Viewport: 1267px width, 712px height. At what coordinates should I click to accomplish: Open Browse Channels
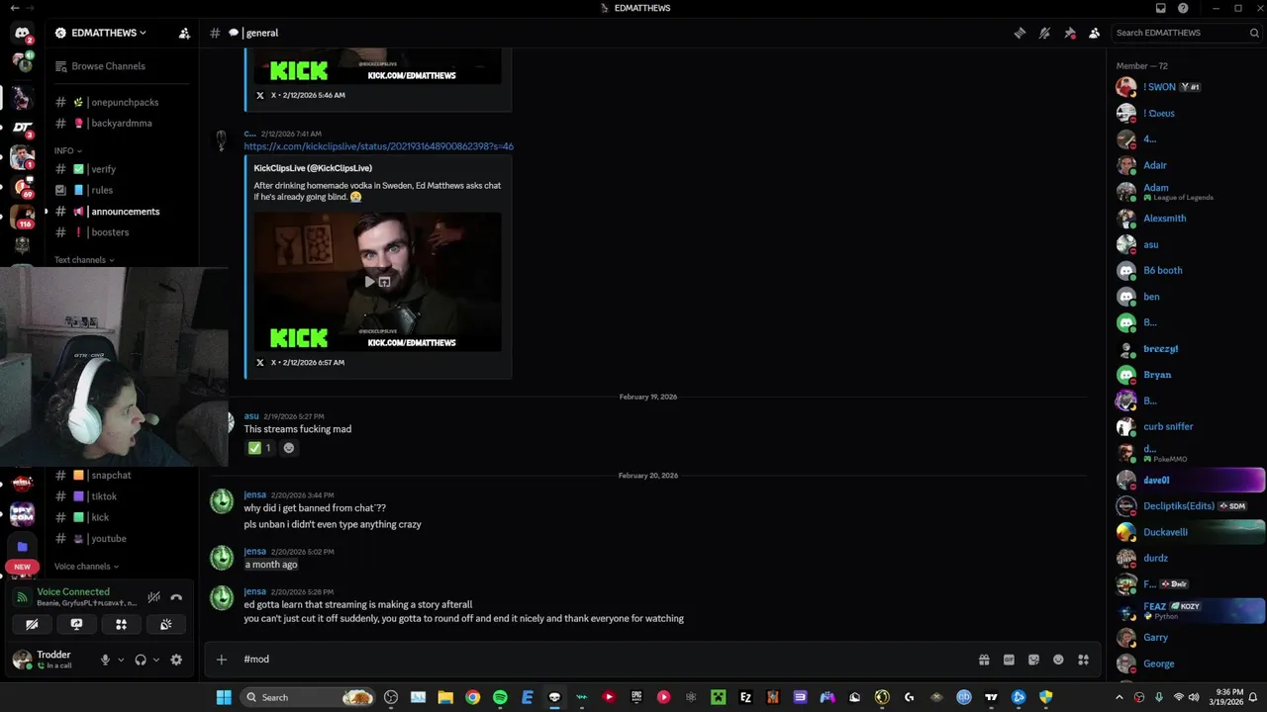(x=108, y=66)
